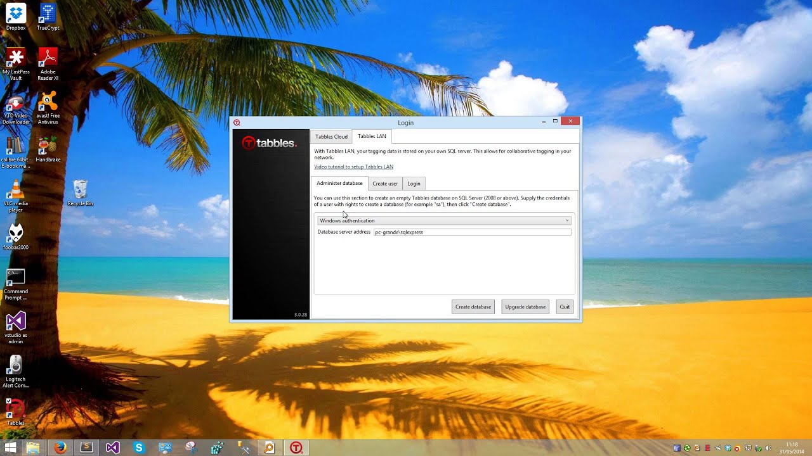Screen dimensions: 812x456
Task: Click the network connection tray icon
Action: point(748,448)
